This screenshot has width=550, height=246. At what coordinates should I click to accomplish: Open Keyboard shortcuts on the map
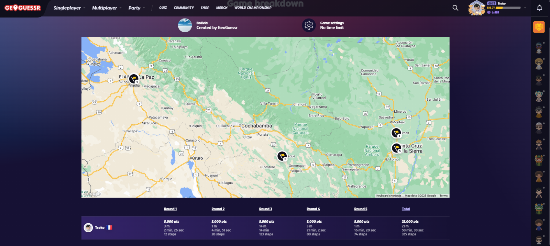tap(388, 195)
